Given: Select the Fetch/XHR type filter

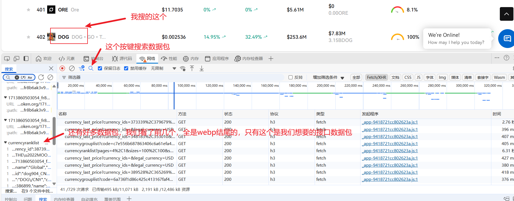Looking at the screenshot, I should pos(376,77).
